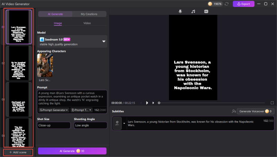Open the music note audio icon
Screen dimensions: 277x157
coord(193,11)
